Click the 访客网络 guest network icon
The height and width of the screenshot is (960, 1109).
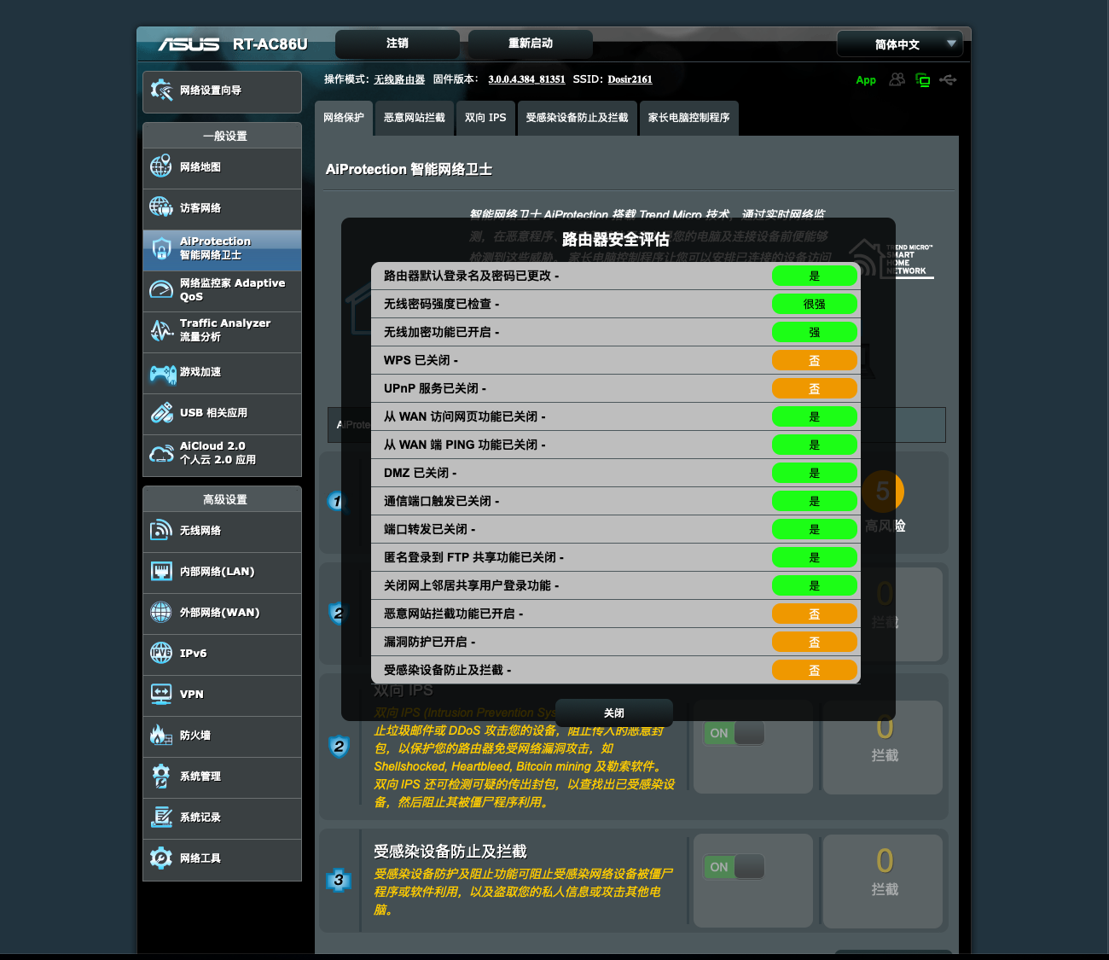(x=161, y=207)
